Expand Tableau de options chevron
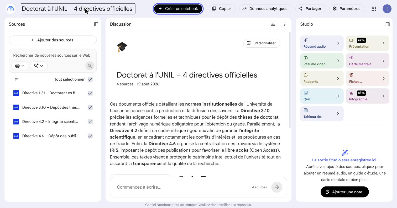The height and width of the screenshot is (208, 397). coord(338,113)
